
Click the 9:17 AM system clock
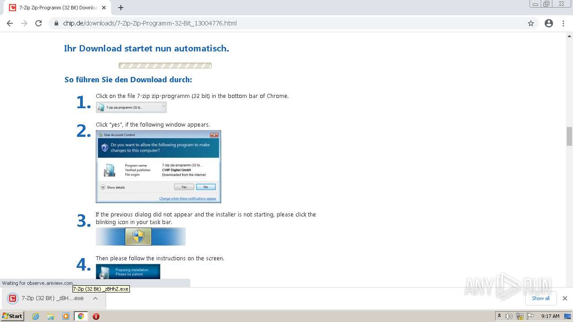point(550,316)
